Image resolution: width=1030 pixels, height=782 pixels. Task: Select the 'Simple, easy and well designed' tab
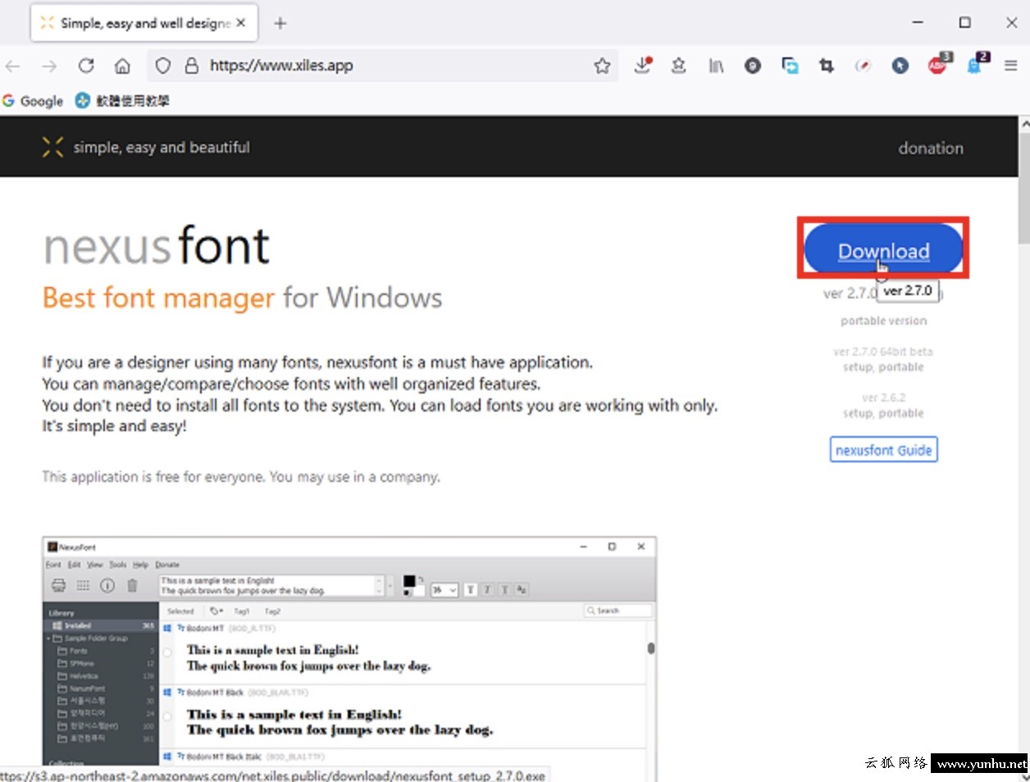tap(144, 23)
